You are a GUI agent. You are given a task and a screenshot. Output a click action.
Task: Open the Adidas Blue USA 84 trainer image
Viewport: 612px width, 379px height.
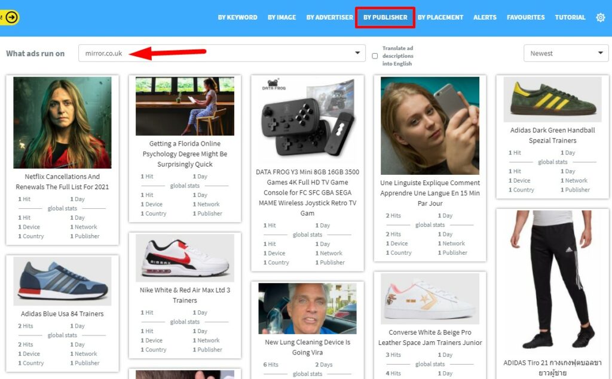pos(62,281)
